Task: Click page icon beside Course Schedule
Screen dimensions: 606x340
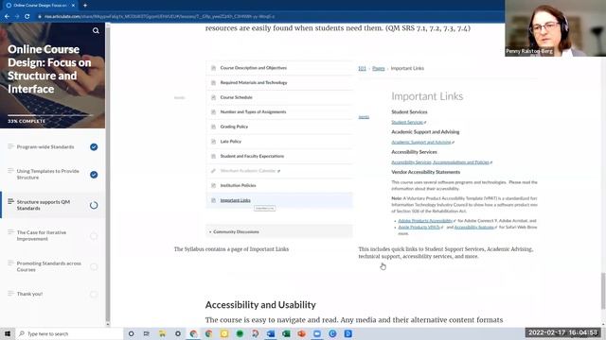Action: 213,97
